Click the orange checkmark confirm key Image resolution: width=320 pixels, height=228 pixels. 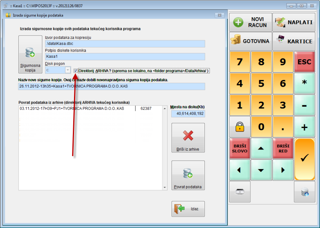[304, 159]
